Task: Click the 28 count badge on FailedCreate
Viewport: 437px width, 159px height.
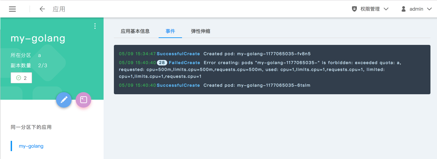Action: click(x=162, y=63)
